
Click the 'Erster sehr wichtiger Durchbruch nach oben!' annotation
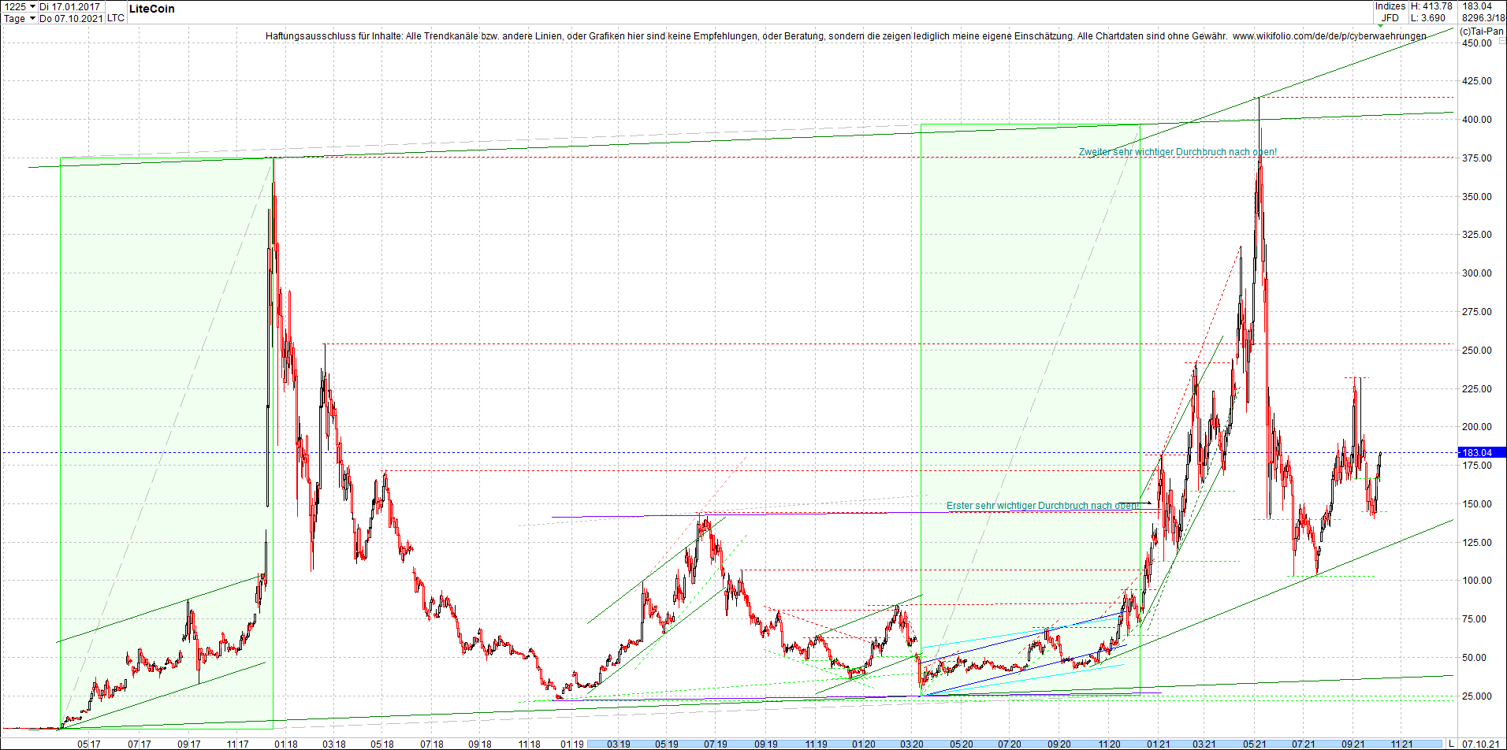[1043, 506]
